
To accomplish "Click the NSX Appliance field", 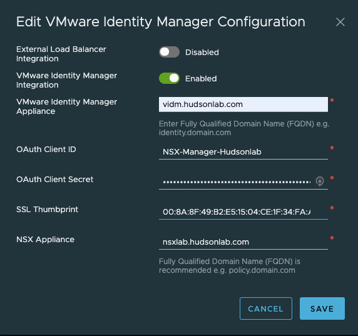I will coord(243,242).
